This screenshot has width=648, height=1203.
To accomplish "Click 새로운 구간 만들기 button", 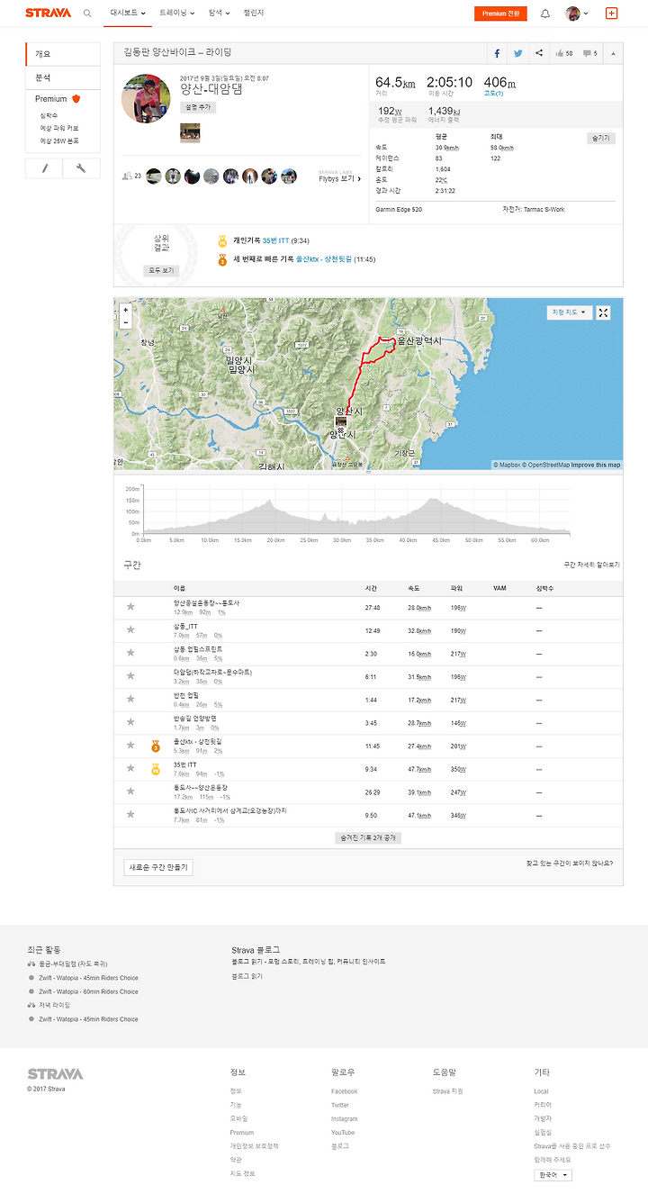I will [158, 868].
